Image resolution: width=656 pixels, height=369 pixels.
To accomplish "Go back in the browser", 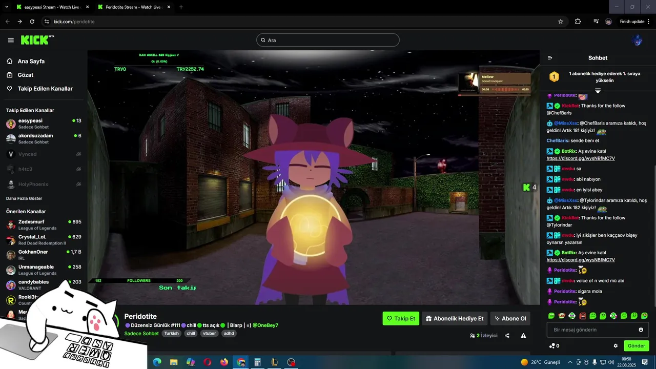I will [7, 22].
